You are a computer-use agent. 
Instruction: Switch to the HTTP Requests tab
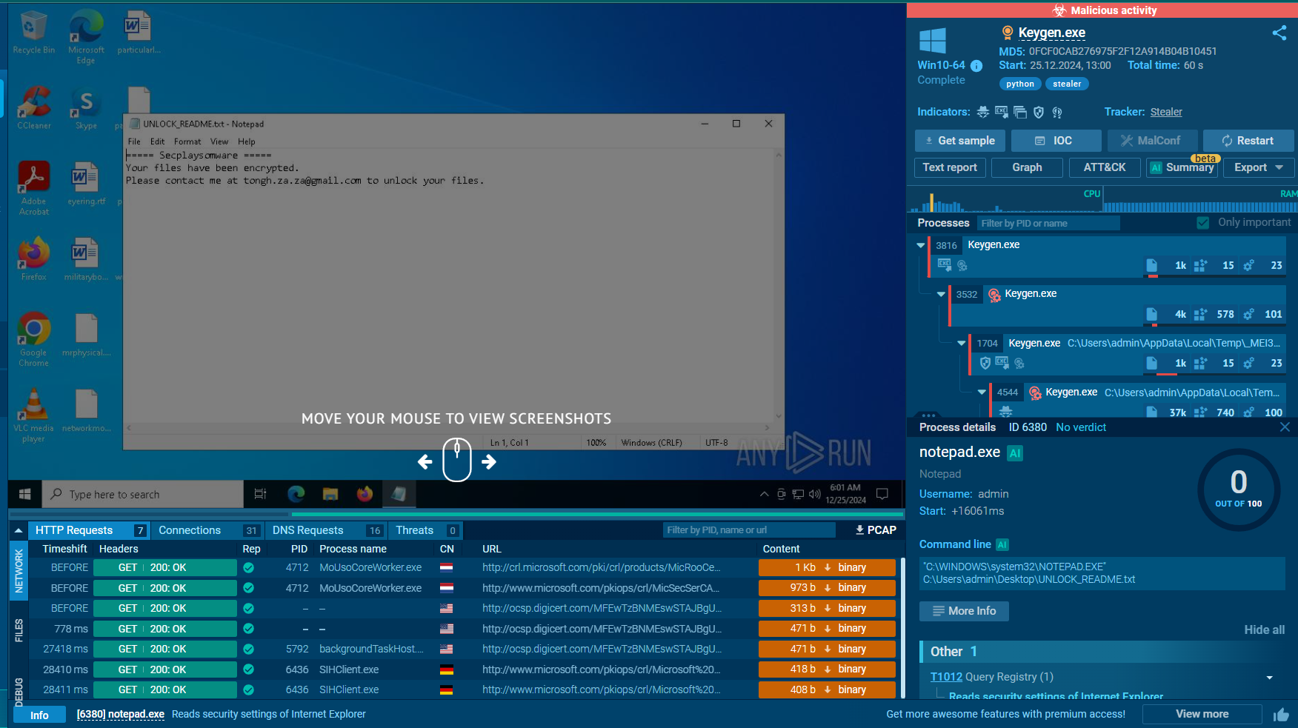89,530
